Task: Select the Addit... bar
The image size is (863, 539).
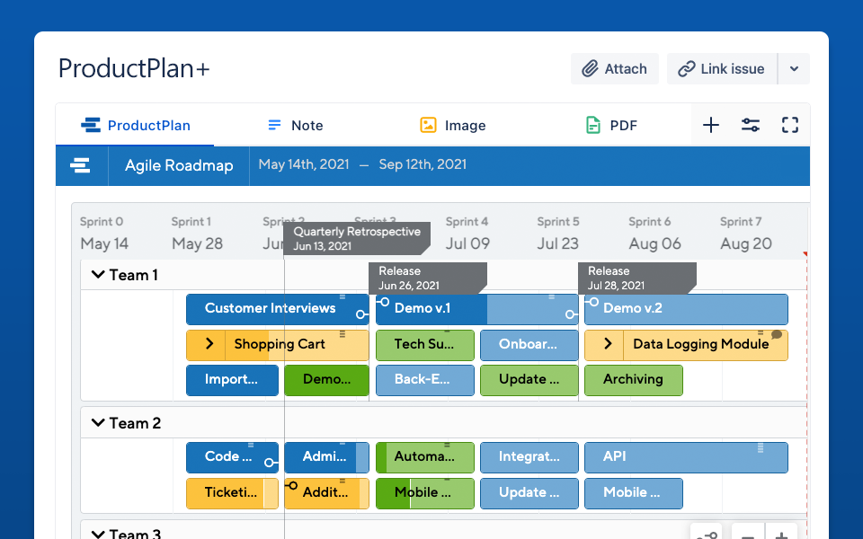Action: [x=327, y=494]
